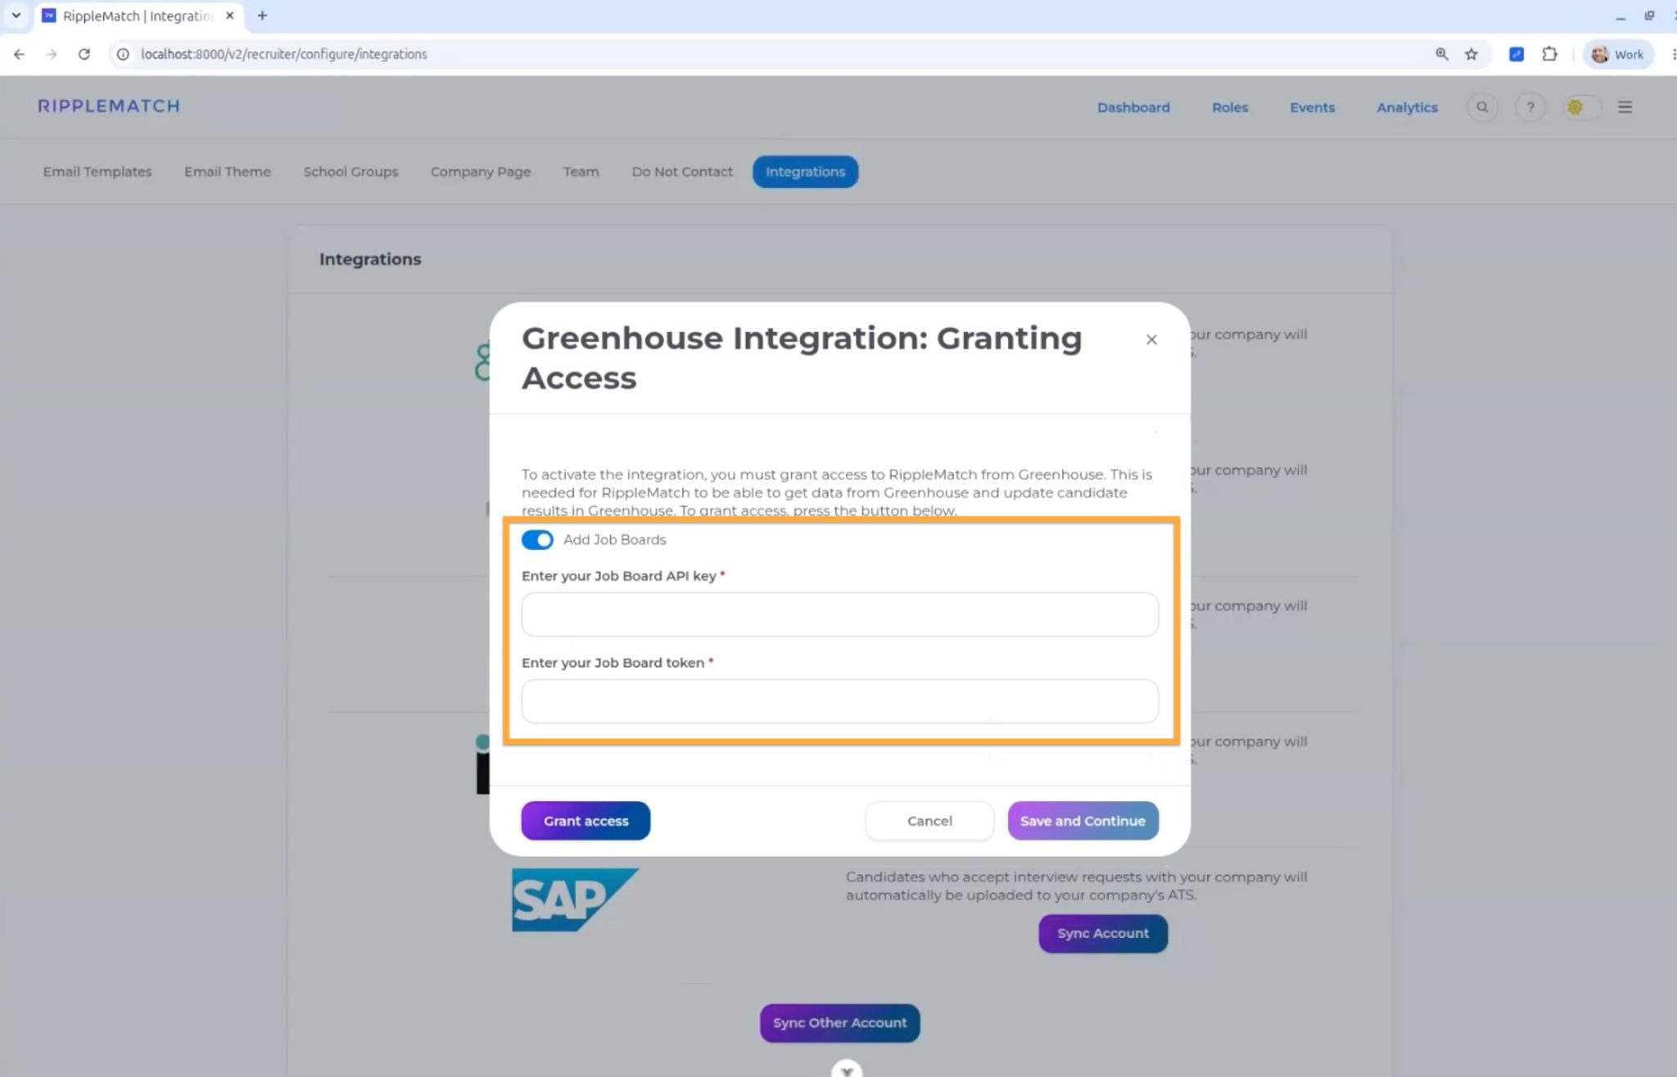This screenshot has width=1677, height=1077.
Task: Click the Integrations heading text
Action: pos(370,259)
